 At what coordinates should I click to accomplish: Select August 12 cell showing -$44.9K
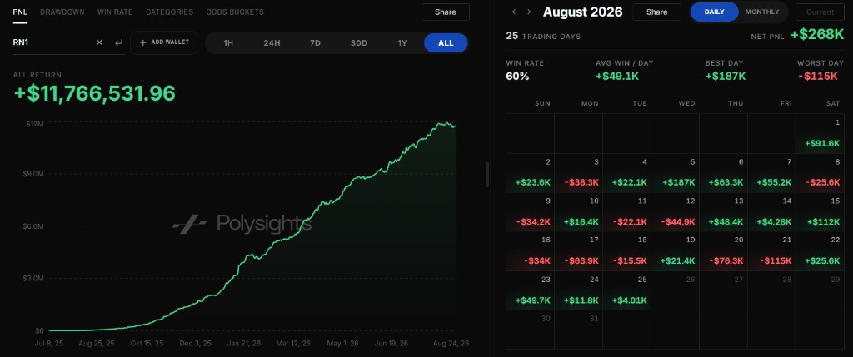click(675, 212)
